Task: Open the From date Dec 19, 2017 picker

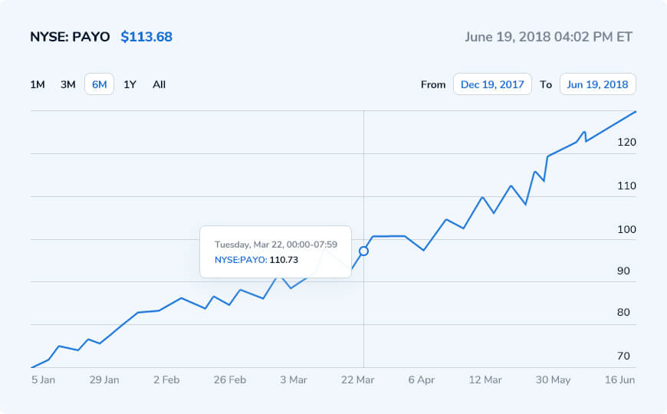Action: pyautogui.click(x=492, y=84)
